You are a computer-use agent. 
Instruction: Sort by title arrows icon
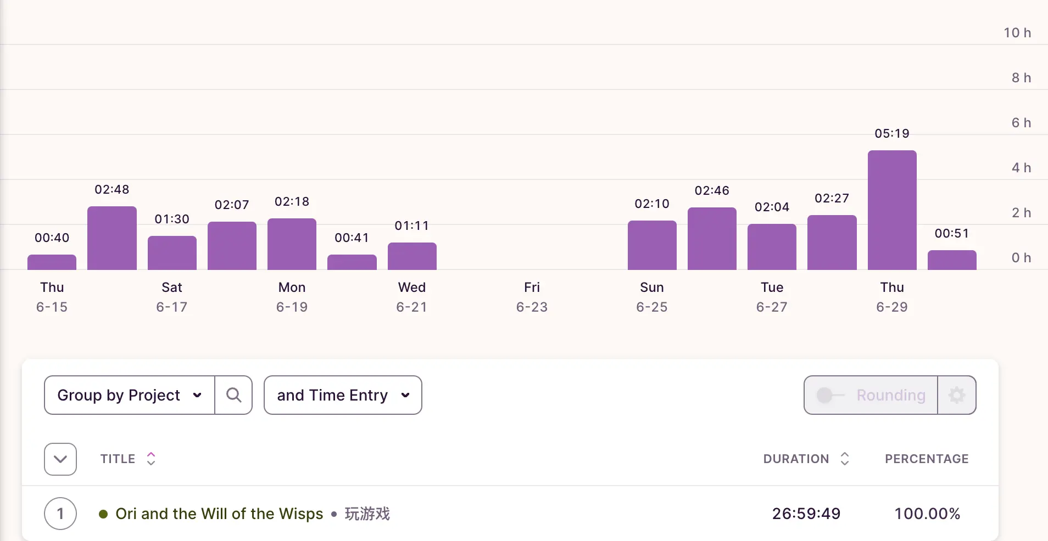(x=151, y=459)
